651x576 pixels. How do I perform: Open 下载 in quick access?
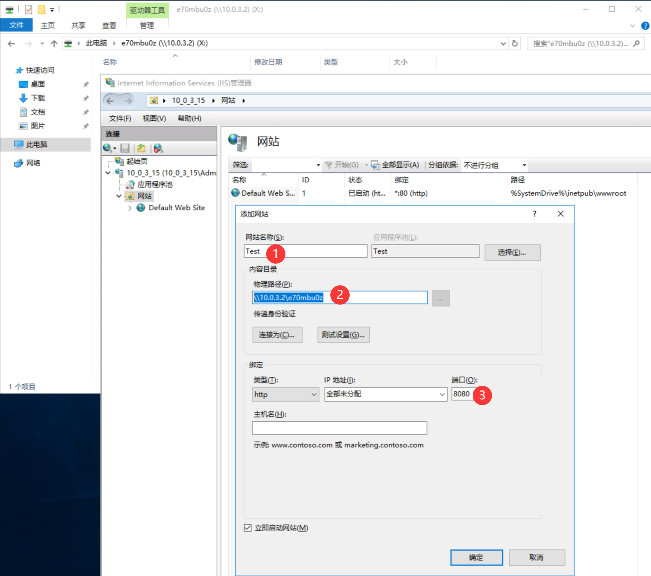(38, 98)
